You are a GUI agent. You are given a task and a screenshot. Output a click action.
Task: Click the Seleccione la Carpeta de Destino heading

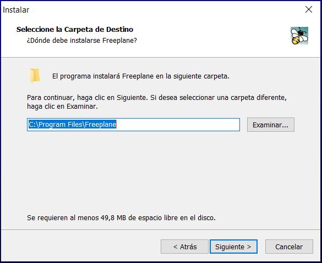pyautogui.click(x=75, y=30)
